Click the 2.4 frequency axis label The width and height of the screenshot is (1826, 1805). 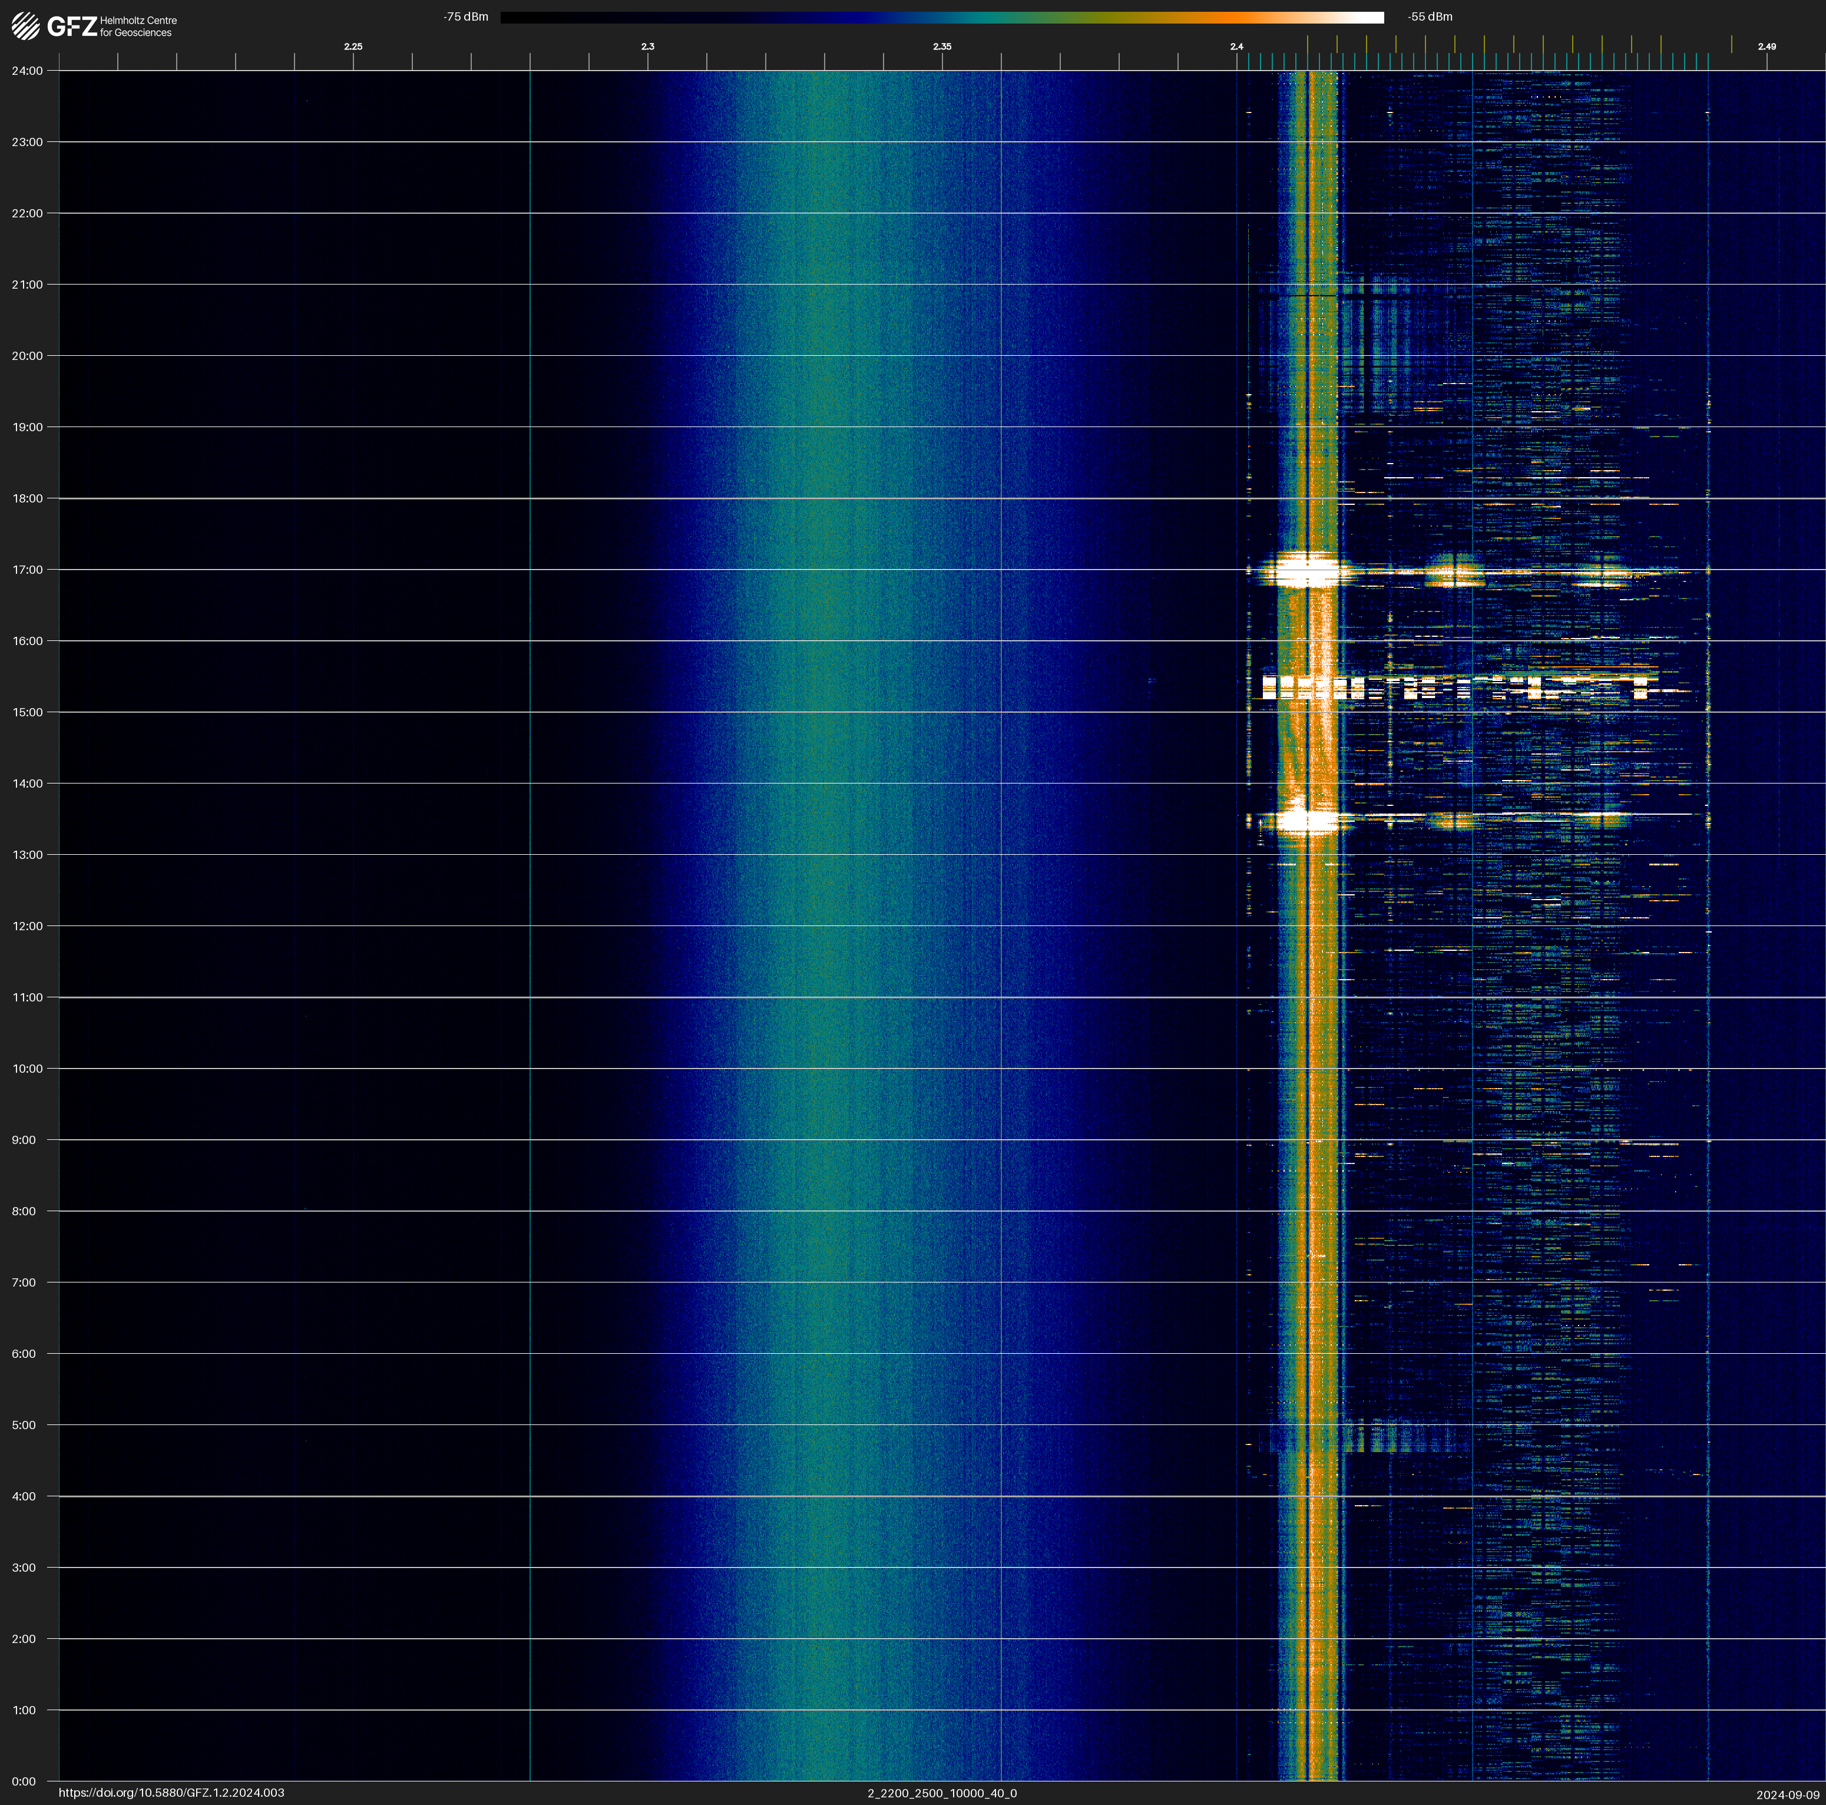[x=1236, y=47]
